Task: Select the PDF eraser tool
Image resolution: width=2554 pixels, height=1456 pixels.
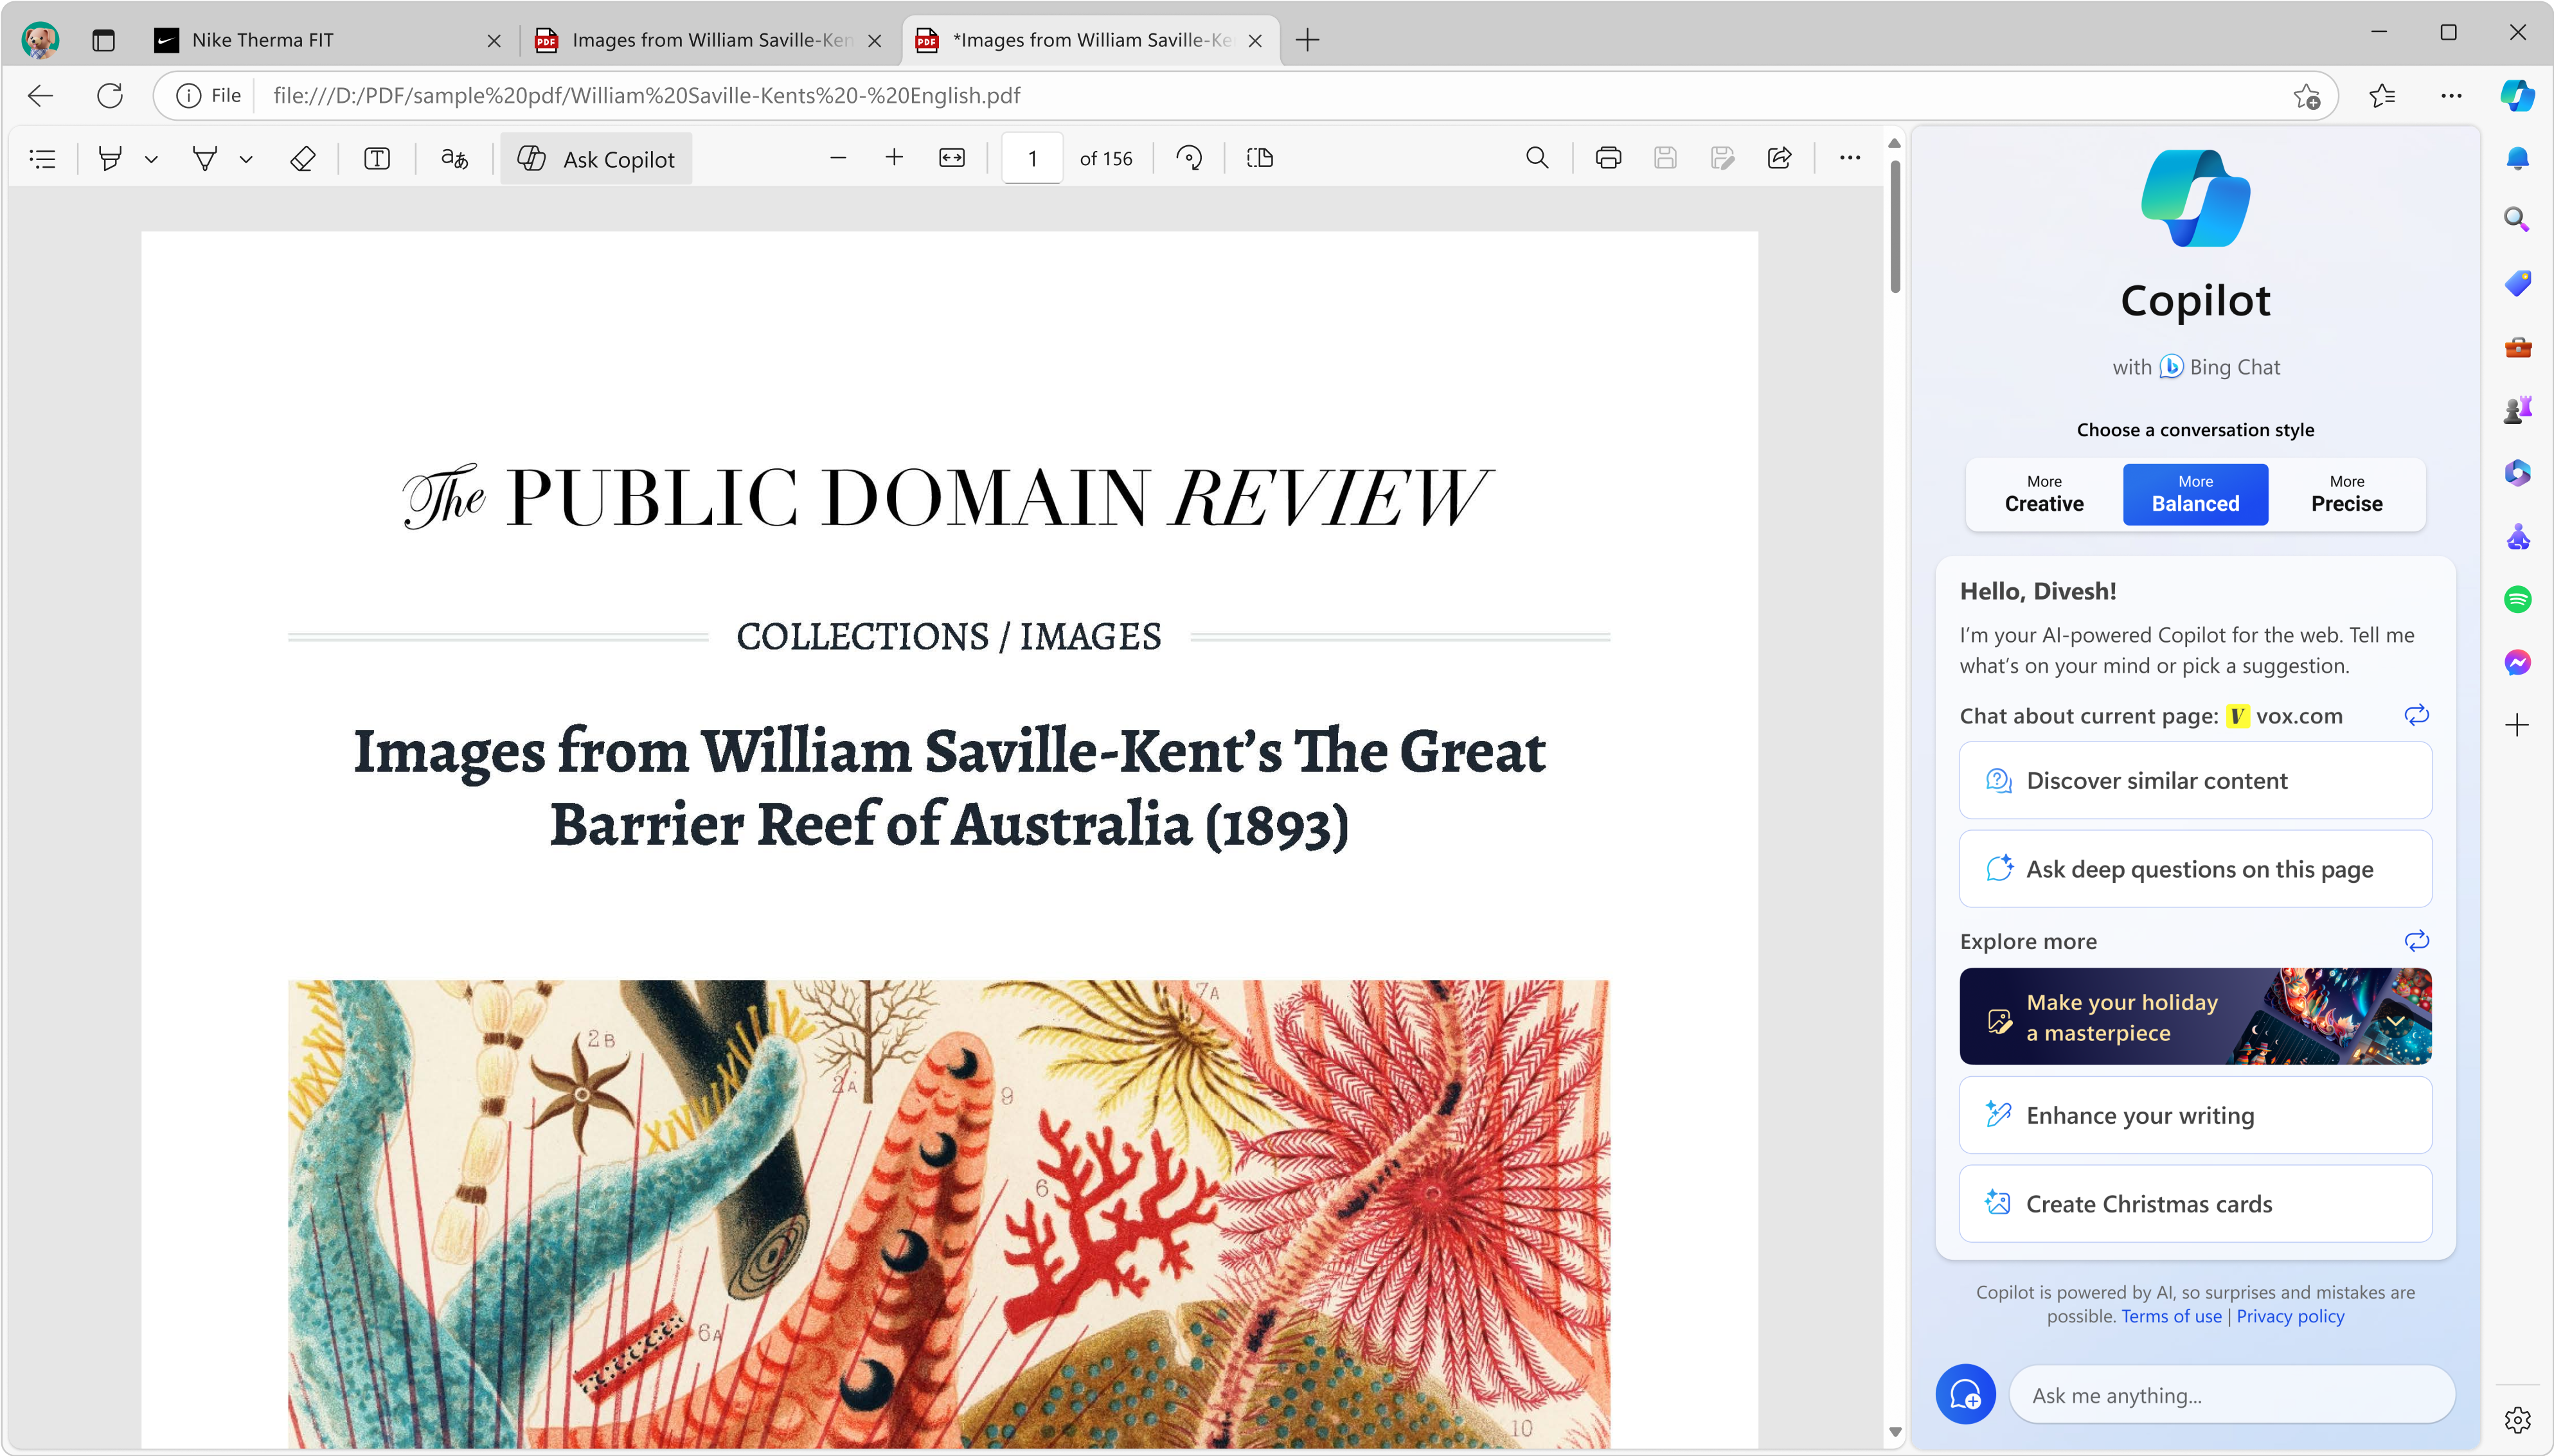Action: (302, 158)
